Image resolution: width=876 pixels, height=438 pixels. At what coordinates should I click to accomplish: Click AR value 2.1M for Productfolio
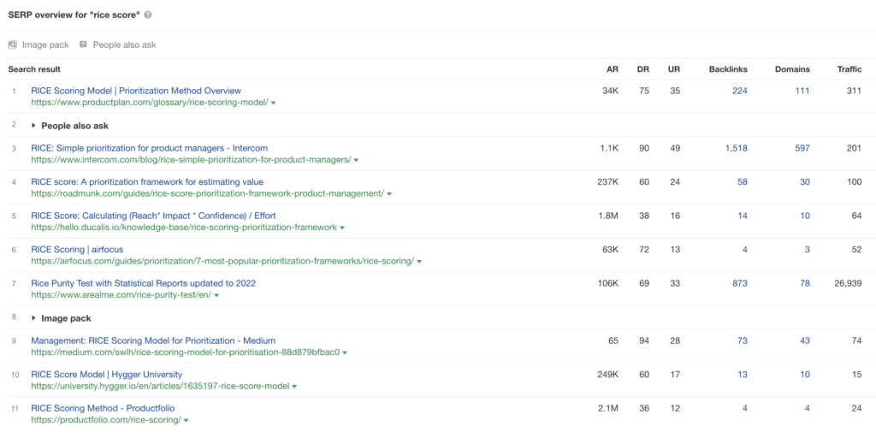609,408
